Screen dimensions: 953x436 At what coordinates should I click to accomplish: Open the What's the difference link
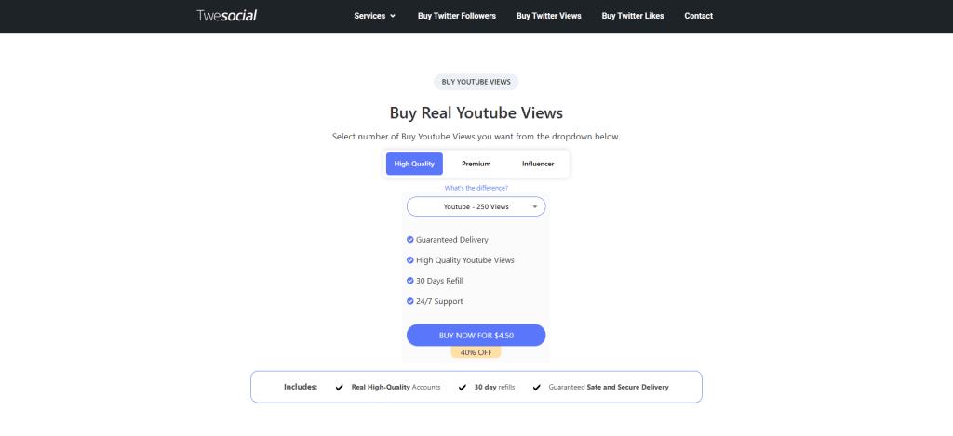coord(476,188)
